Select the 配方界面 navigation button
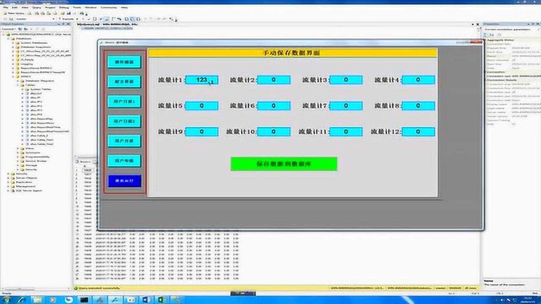This screenshot has width=541, height=304. 124,81
